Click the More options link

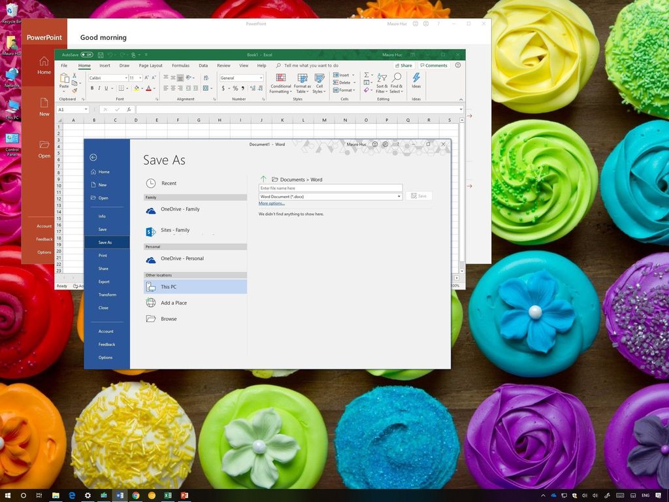click(x=271, y=203)
